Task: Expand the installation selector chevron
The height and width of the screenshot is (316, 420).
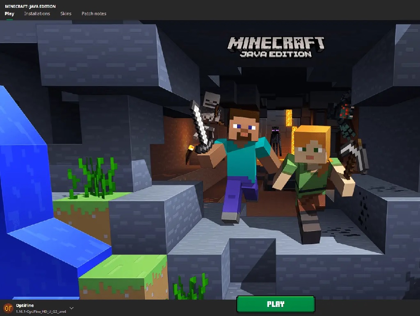Action: coord(71,308)
